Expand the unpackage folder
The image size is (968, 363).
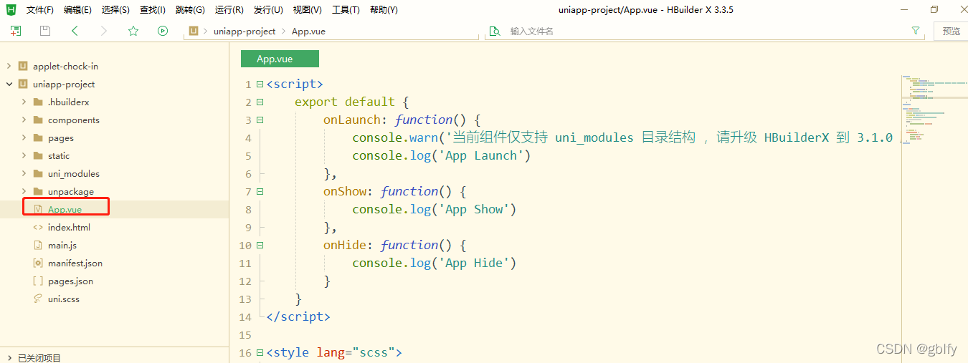click(24, 191)
